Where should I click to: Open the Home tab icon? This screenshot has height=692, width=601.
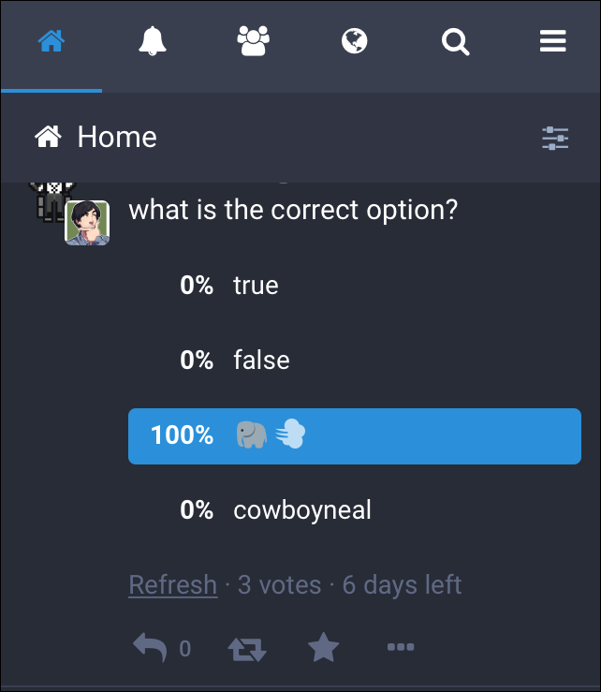pos(51,42)
